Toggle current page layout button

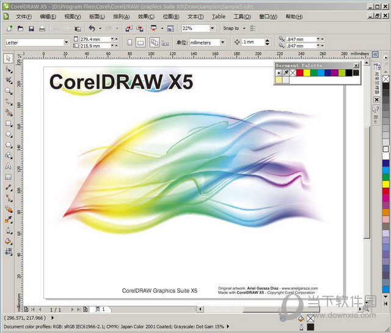coord(166,43)
